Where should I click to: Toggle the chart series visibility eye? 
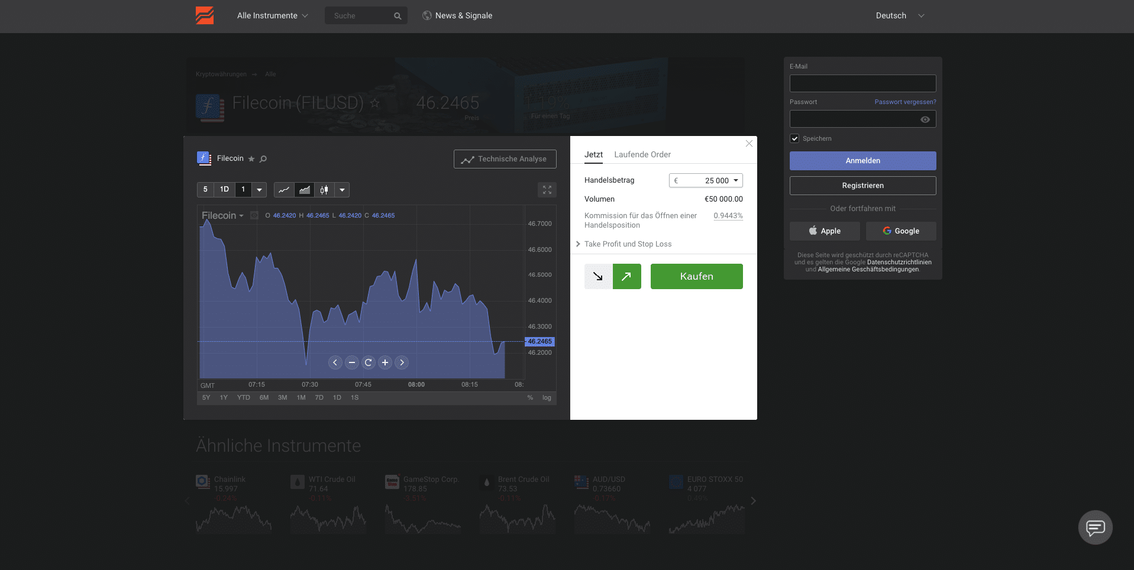click(254, 215)
